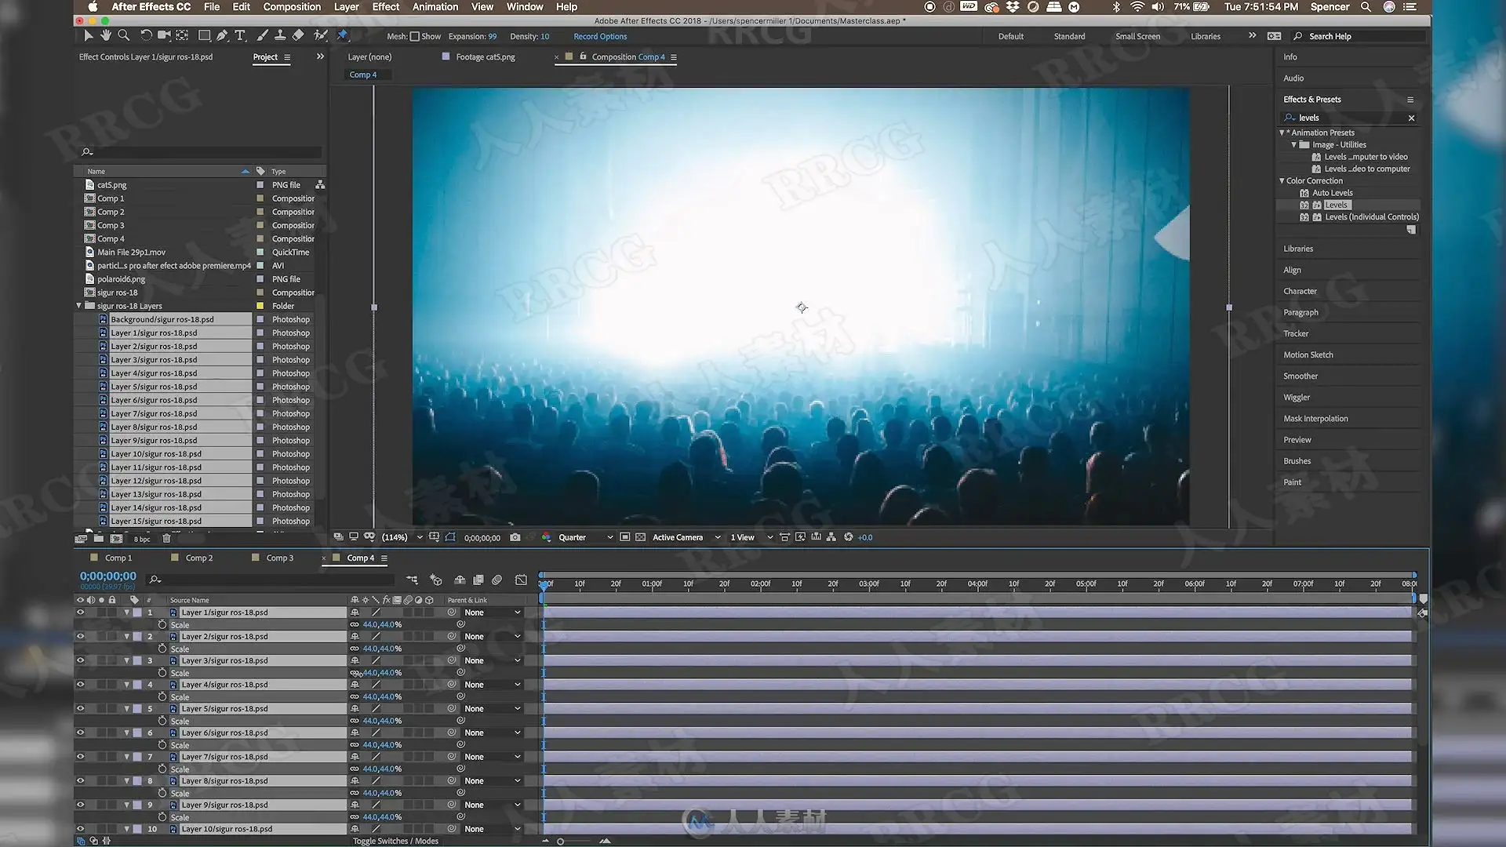Select the Hand tool
Viewport: 1506px width, 847px height.
pyautogui.click(x=106, y=35)
